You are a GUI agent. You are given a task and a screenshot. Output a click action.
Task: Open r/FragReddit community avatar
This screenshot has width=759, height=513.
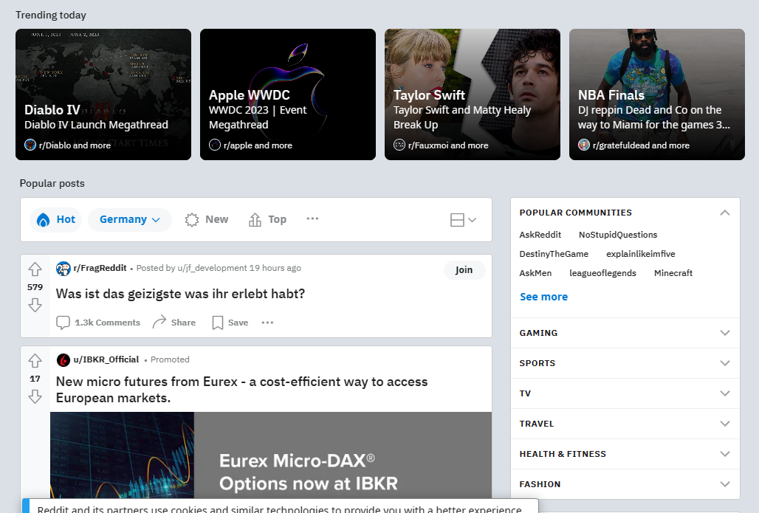coord(63,269)
